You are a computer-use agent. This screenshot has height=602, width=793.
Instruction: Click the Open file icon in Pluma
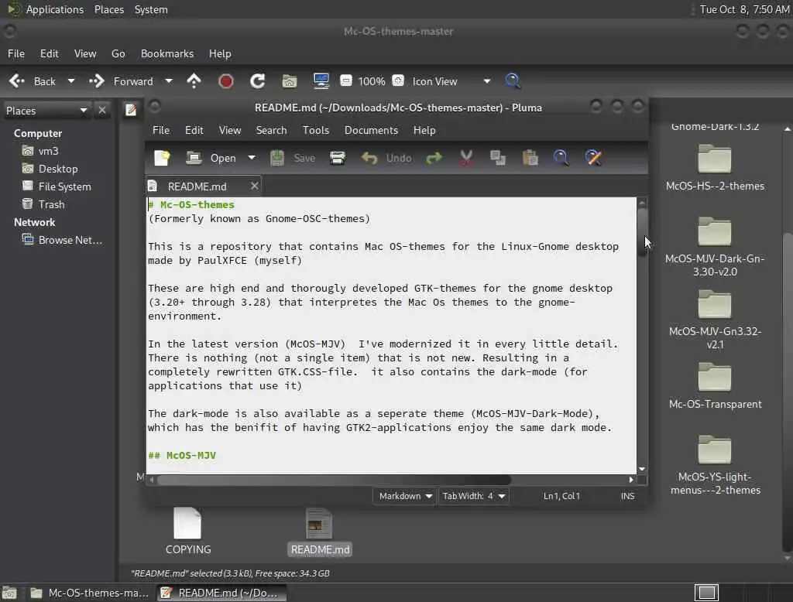(193, 158)
